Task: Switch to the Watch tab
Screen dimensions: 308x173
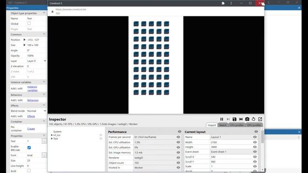Action: [x=223, y=125]
